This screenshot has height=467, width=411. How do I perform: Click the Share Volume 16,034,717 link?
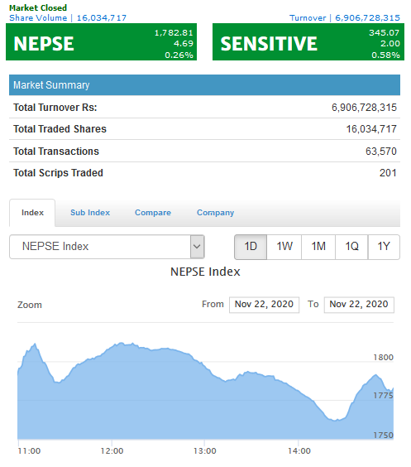(68, 18)
